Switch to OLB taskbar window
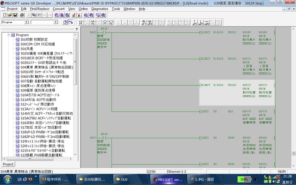Image resolution: width=296 pixels, height=185 pixels. 123,179
